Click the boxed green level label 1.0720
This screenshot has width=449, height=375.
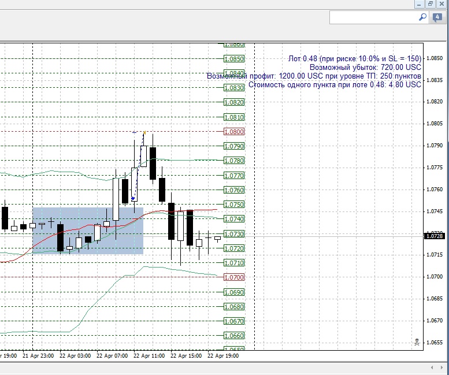coord(234,248)
